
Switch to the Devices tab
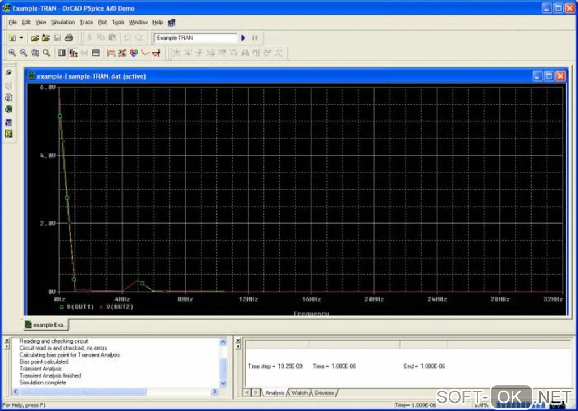324,392
